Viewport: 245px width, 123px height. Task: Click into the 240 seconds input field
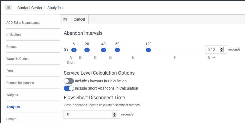click(x=212, y=49)
